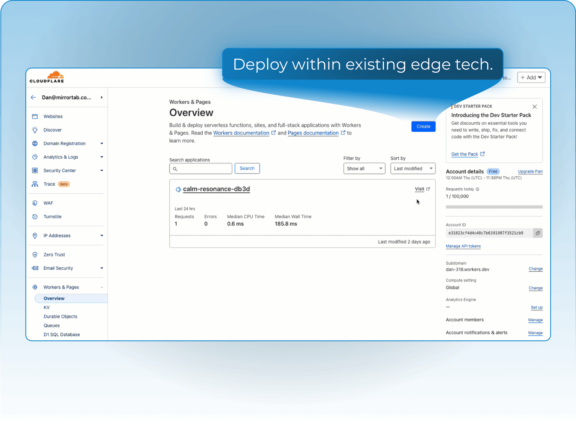Click the Zero Trust icon
The width and height of the screenshot is (576, 437).
(x=35, y=254)
